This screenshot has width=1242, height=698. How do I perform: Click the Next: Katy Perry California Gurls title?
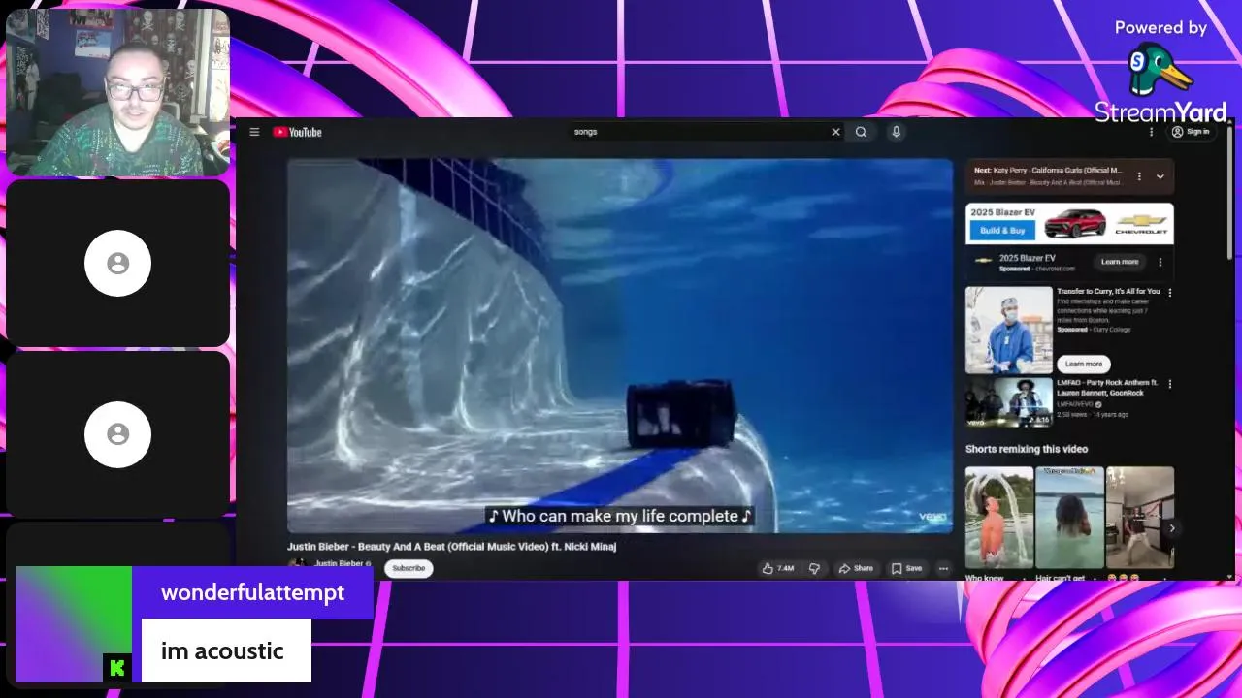click(x=1048, y=170)
